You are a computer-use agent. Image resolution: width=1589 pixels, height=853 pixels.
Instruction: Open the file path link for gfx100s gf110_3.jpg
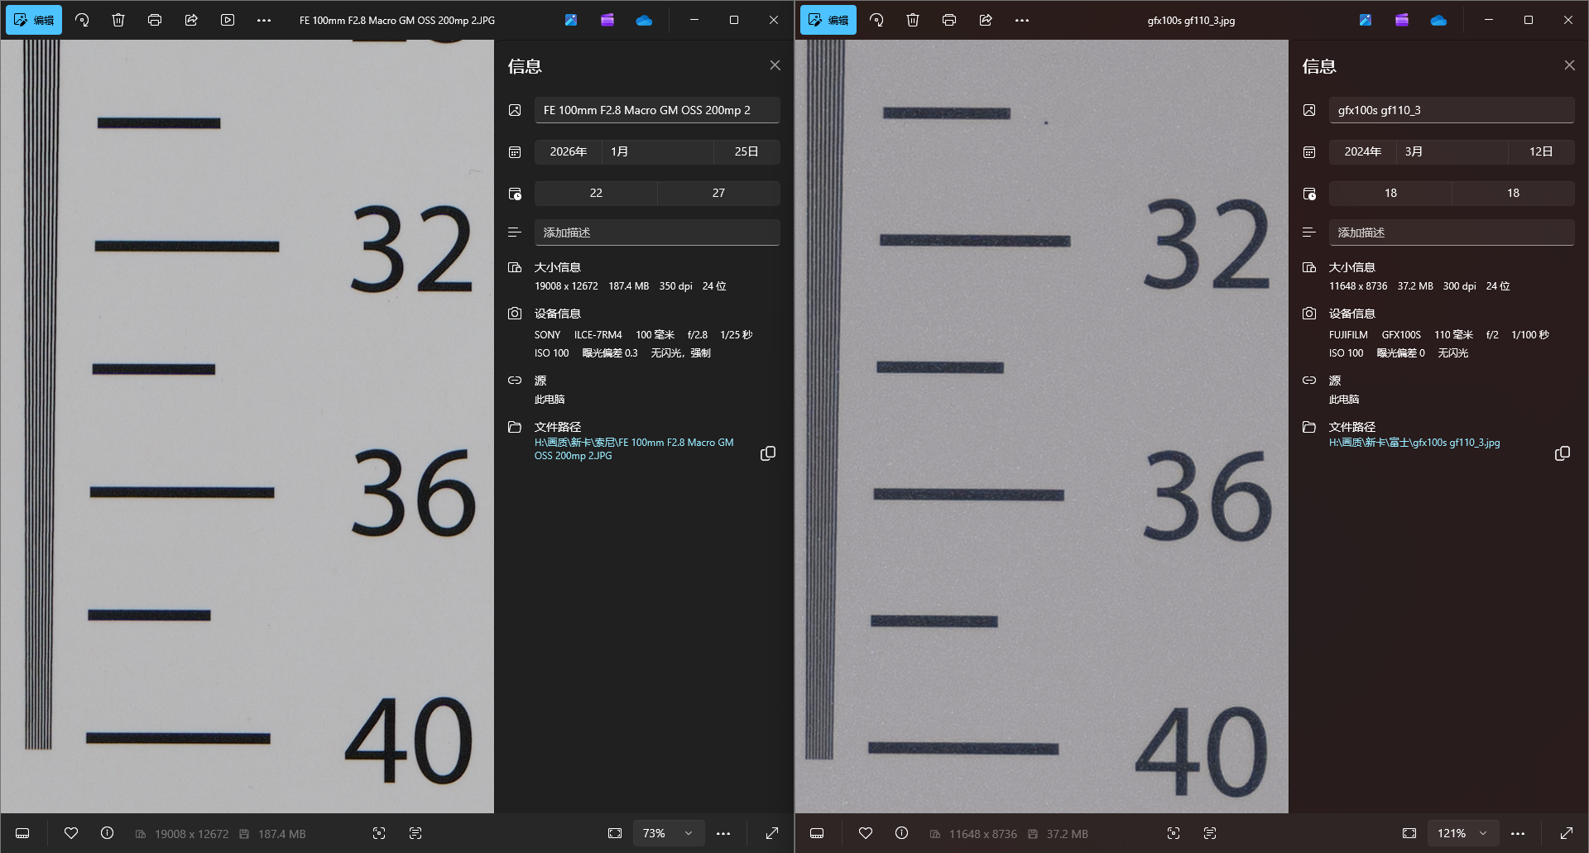1414,443
